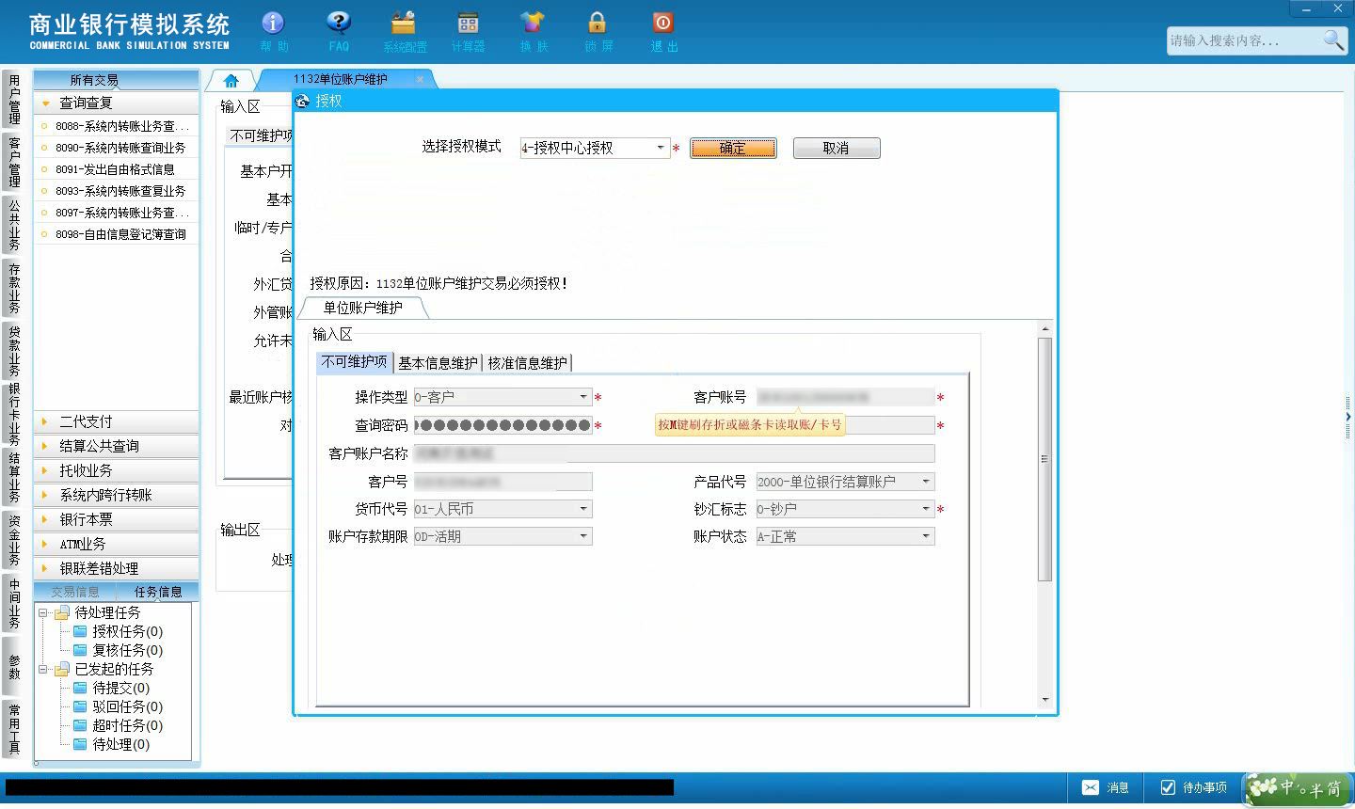Open the 货币代号 dropdown
1355x809 pixels.
tap(583, 509)
